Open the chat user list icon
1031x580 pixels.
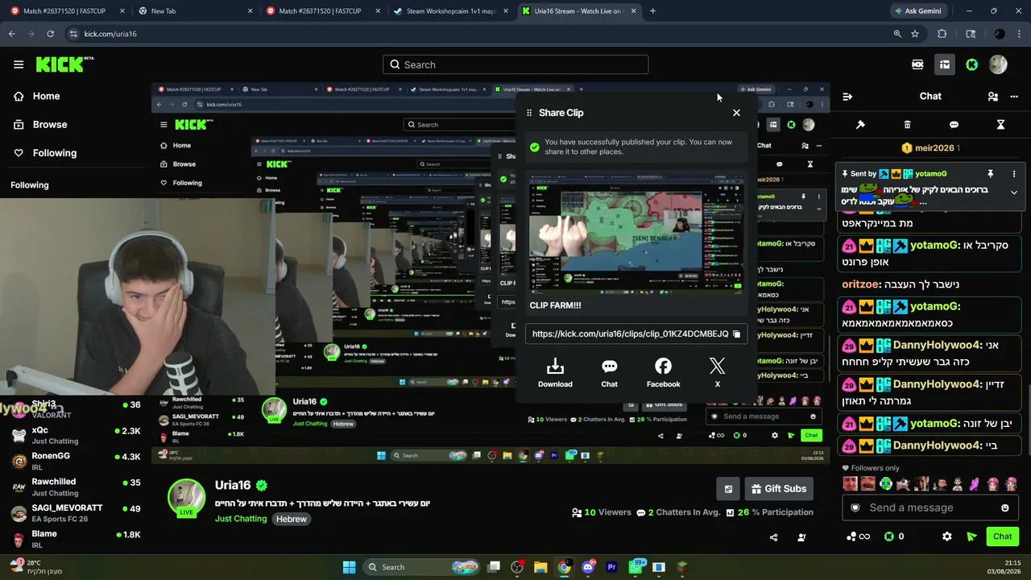coord(992,97)
